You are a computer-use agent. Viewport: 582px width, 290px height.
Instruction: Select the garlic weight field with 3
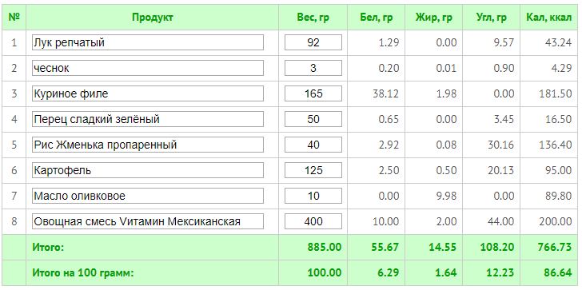tap(313, 68)
